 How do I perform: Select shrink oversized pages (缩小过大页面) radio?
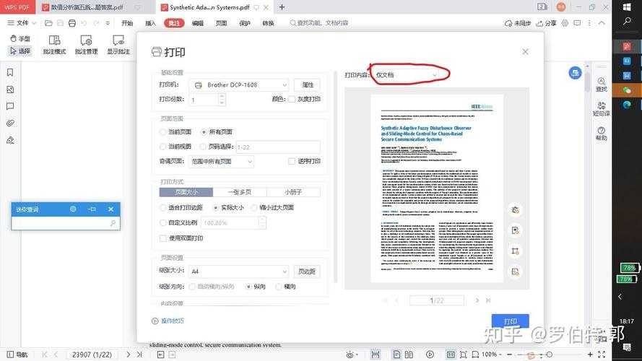[x=254, y=207]
